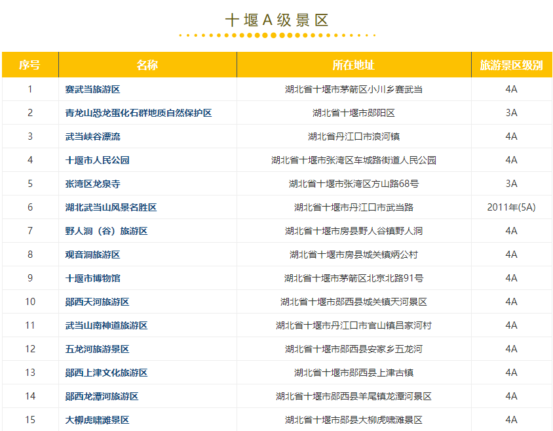Image resolution: width=553 pixels, height=431 pixels.
Task: Click serial number 12 cell
Action: [30, 350]
